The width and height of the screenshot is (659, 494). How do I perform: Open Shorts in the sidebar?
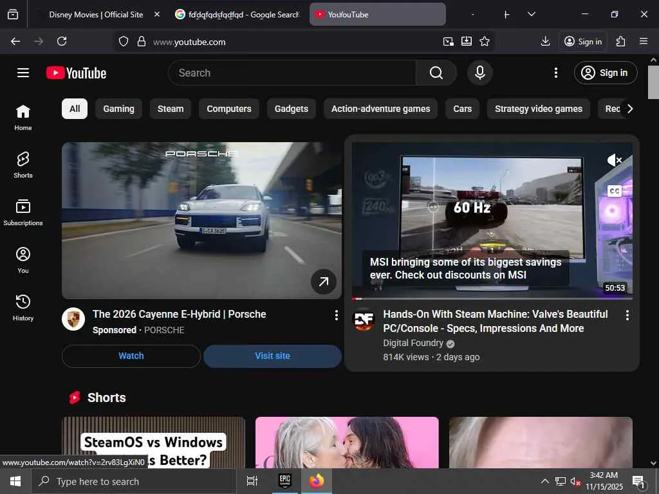(x=23, y=165)
